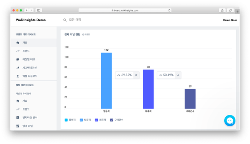Go back with the browser back arrow
This screenshot has height=144, width=250.
pos(27,10)
